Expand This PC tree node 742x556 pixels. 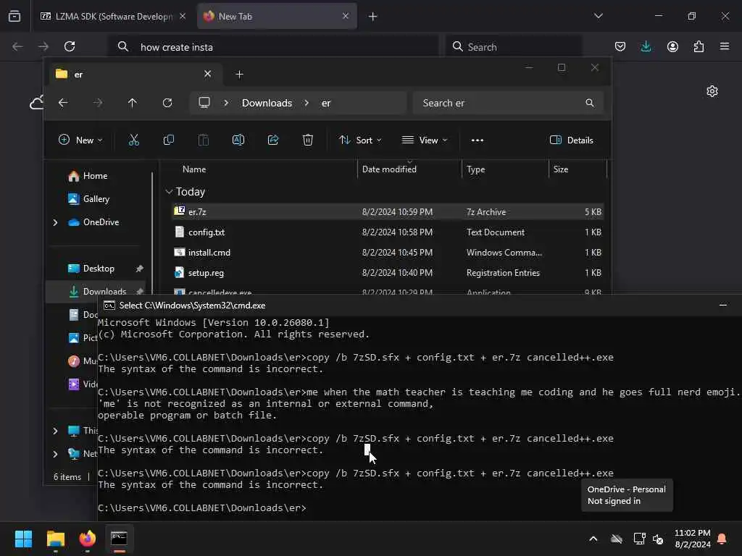point(55,431)
